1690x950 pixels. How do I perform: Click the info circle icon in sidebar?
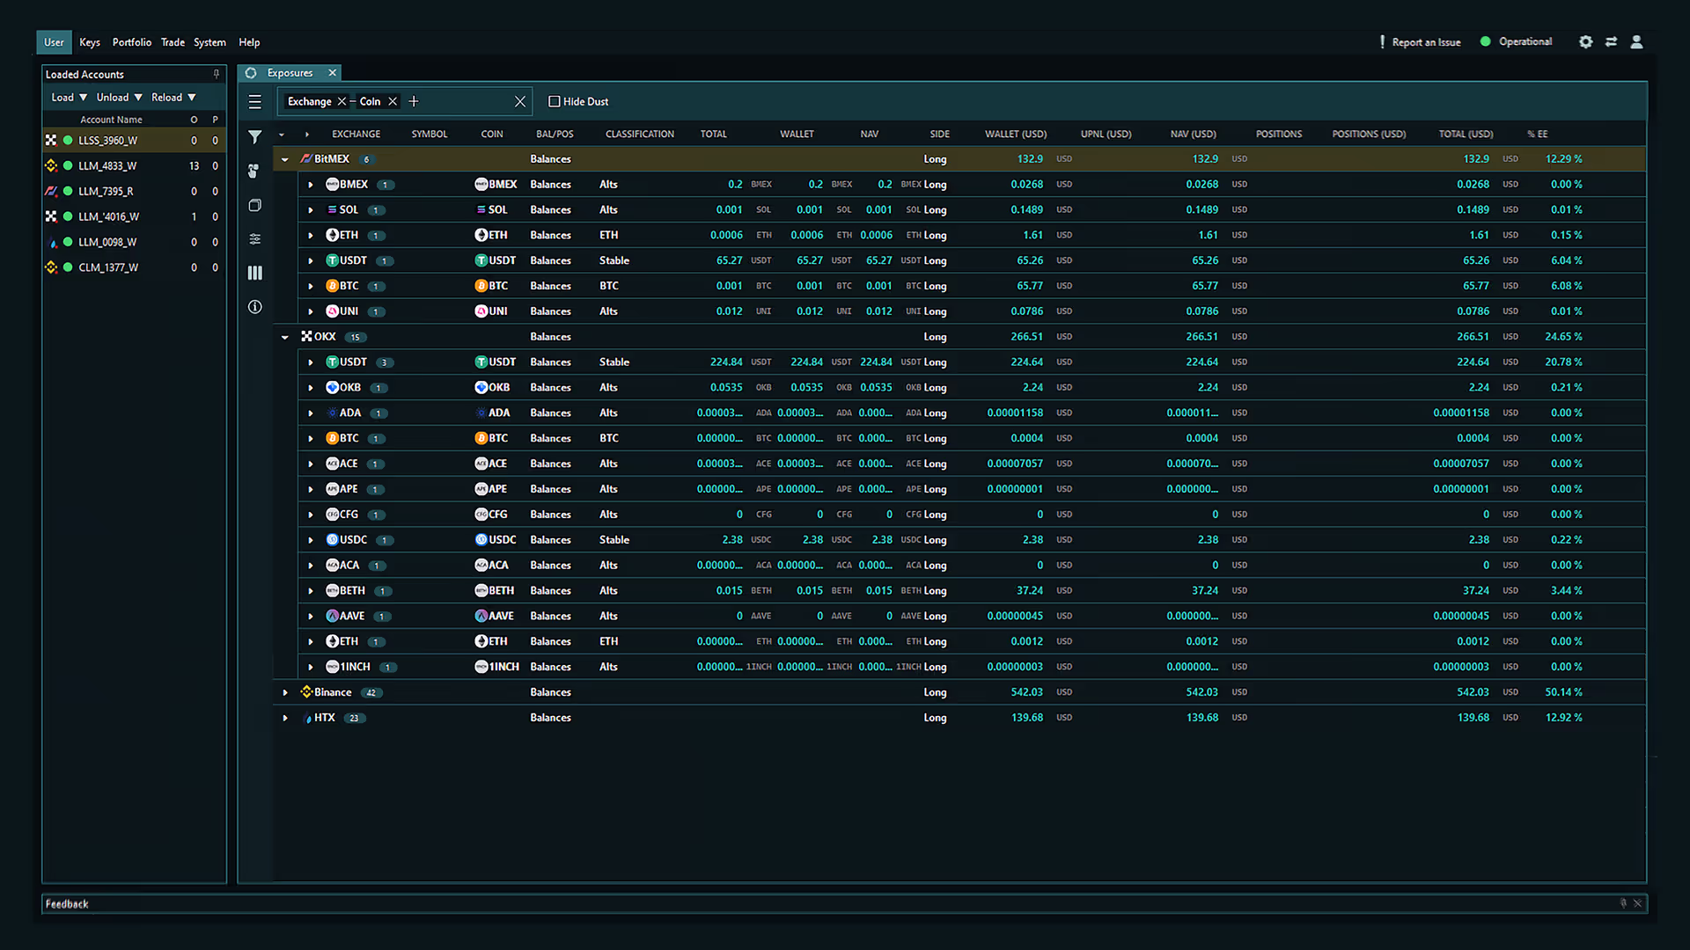click(255, 307)
